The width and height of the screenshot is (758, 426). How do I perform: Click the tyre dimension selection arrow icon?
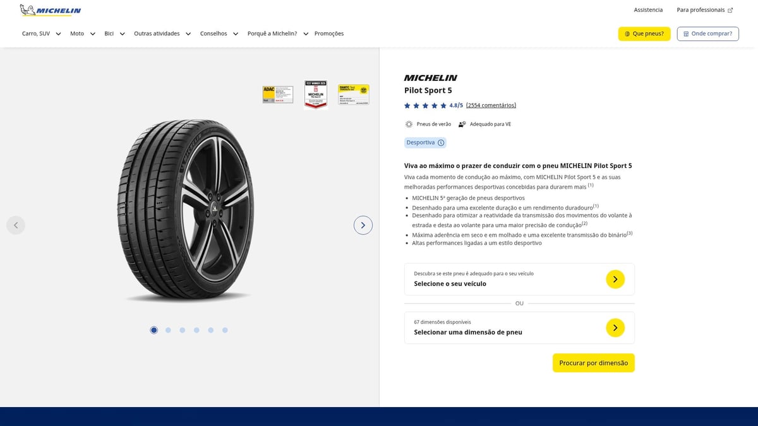click(x=615, y=328)
